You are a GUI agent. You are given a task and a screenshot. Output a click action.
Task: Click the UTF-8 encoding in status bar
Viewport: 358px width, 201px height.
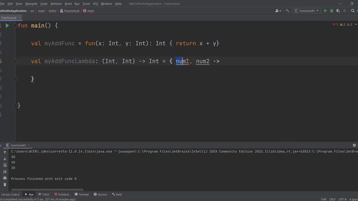(x=342, y=199)
